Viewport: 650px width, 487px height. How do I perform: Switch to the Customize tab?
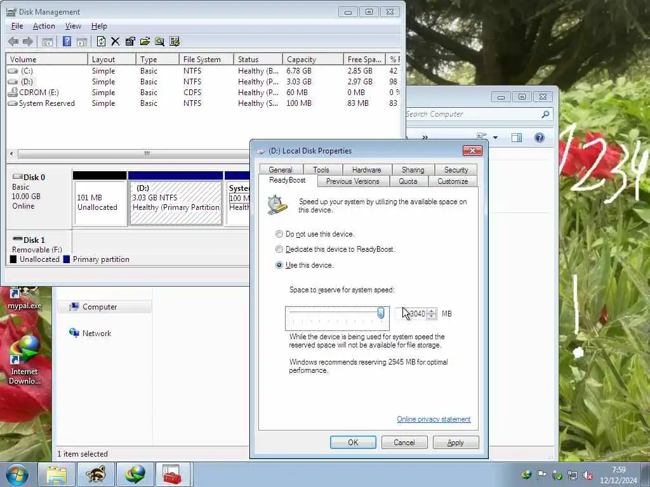[453, 181]
